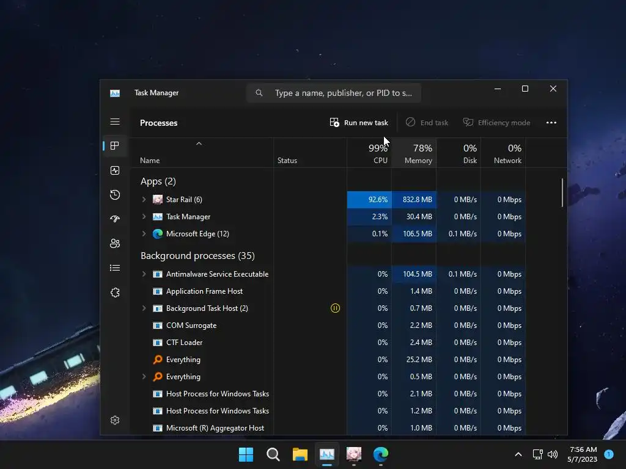
Task: Open Task Manager settings gear icon
Action: [115, 420]
